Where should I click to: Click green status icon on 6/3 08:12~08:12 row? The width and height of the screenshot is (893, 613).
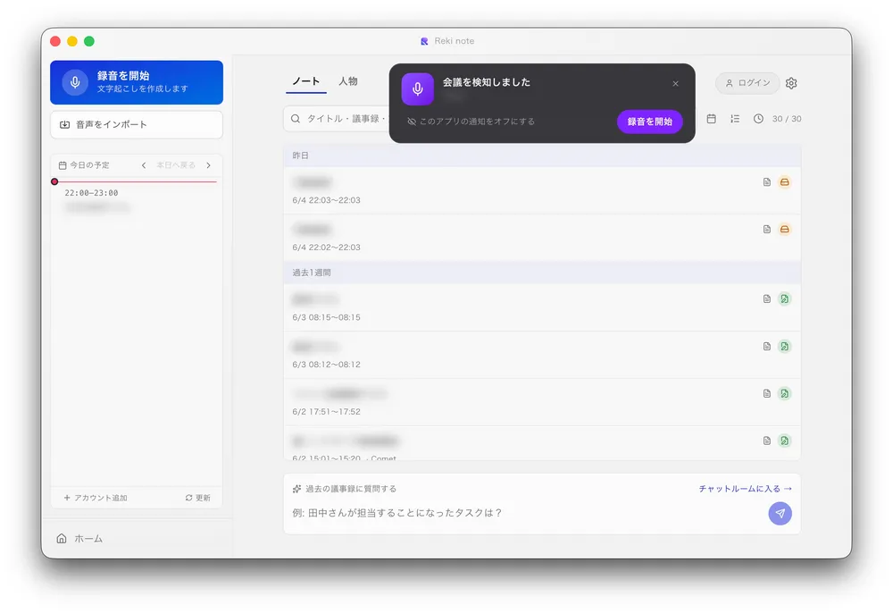785,347
